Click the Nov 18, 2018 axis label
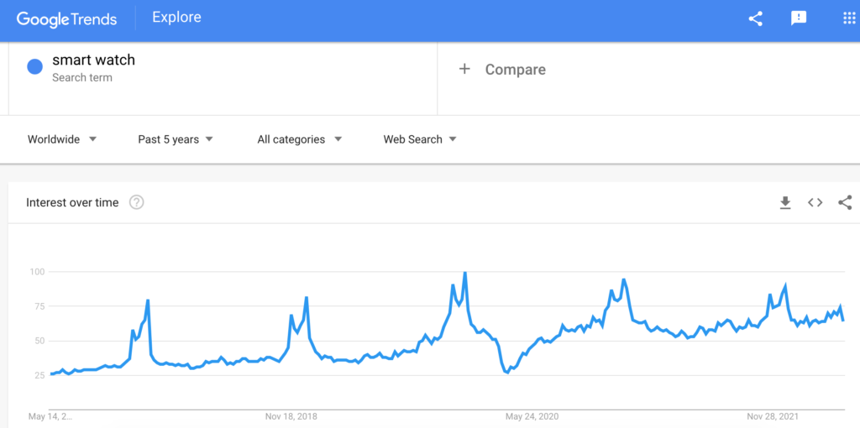Screen dimensions: 860x428 pyautogui.click(x=291, y=416)
